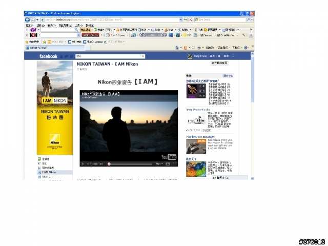Click the page vertical scrollbar down arrow
The width and height of the screenshot is (328, 246).
pyautogui.click(x=252, y=178)
